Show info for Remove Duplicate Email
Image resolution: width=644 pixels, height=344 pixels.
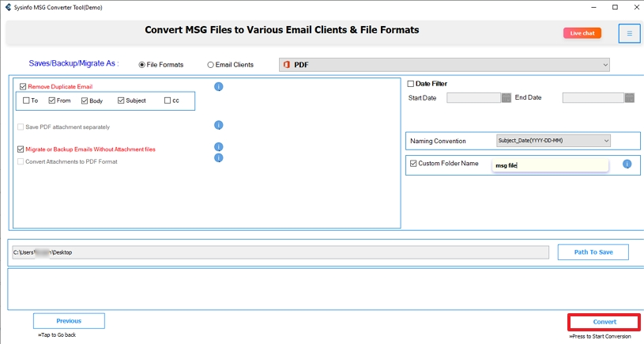[219, 86]
